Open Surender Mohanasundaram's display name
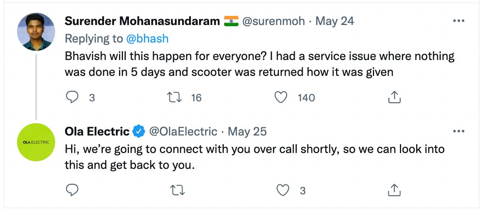Screen dimensions: 484x209 [x=142, y=21]
